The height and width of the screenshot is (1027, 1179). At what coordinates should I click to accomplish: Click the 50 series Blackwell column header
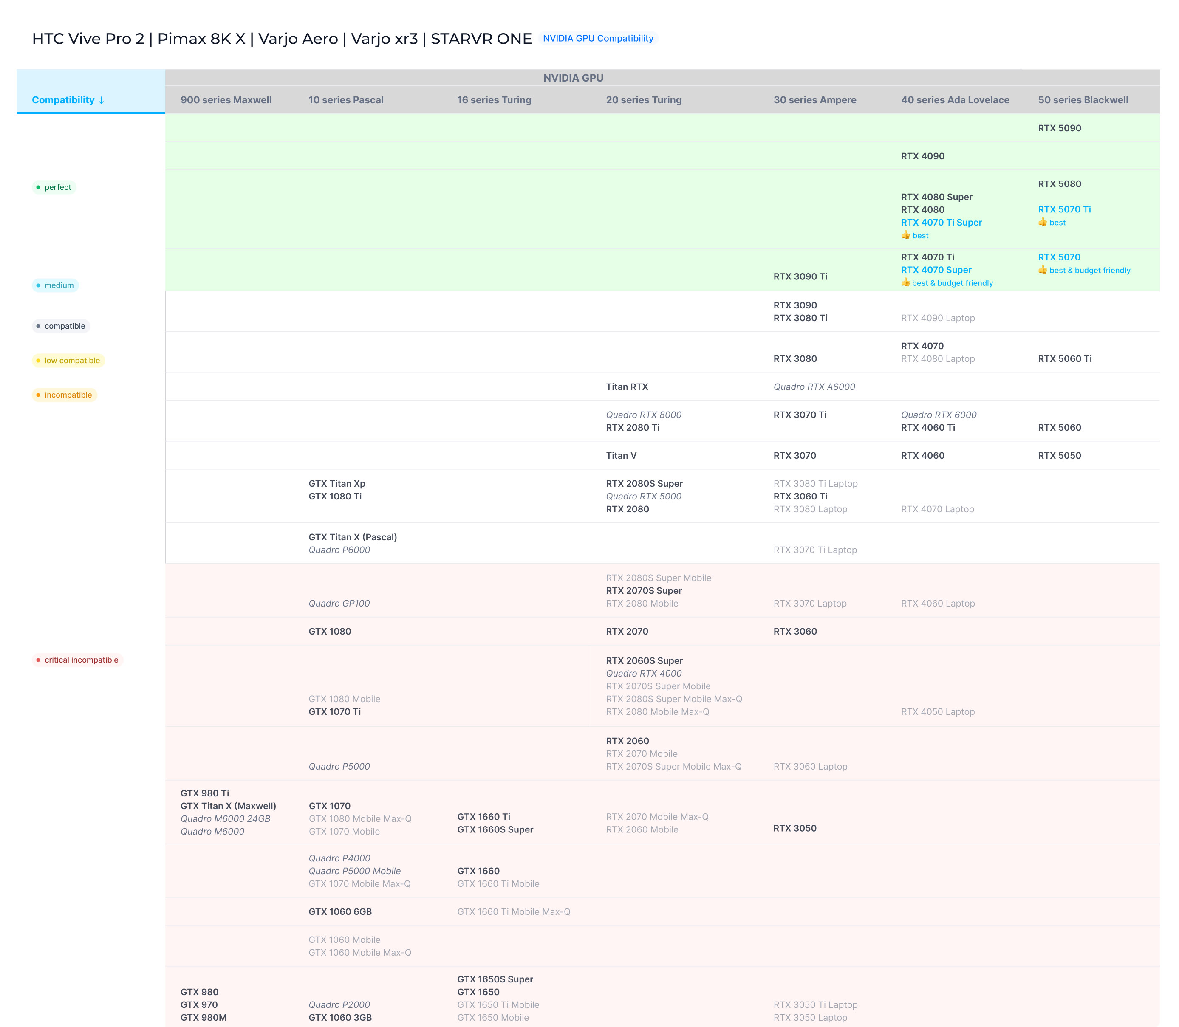click(x=1083, y=100)
